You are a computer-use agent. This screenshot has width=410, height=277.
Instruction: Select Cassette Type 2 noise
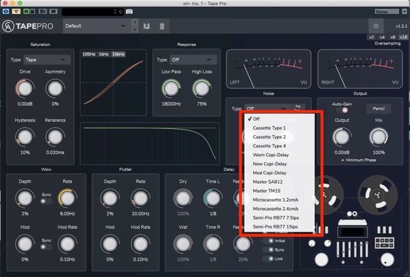(279, 137)
